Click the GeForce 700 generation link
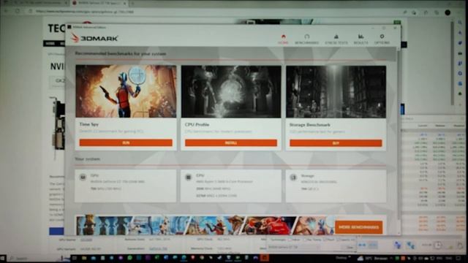Image resolution: width=468 pixels, height=263 pixels. point(158,248)
